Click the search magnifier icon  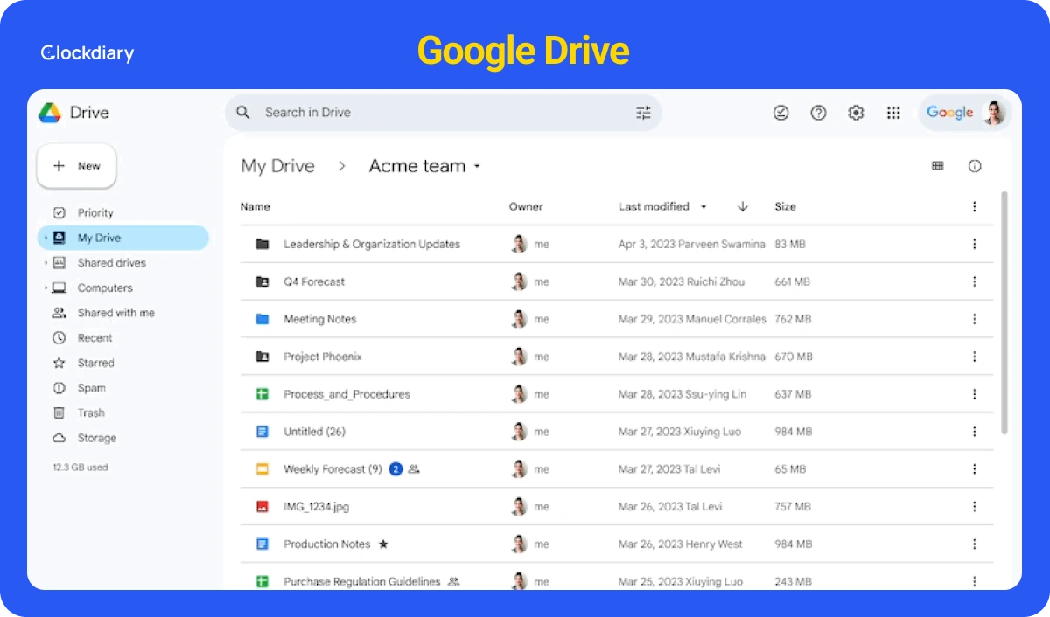point(244,113)
